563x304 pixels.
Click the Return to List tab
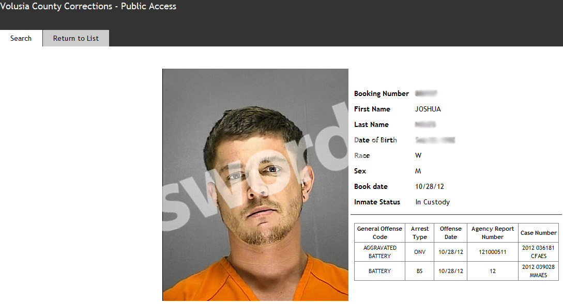click(x=76, y=38)
